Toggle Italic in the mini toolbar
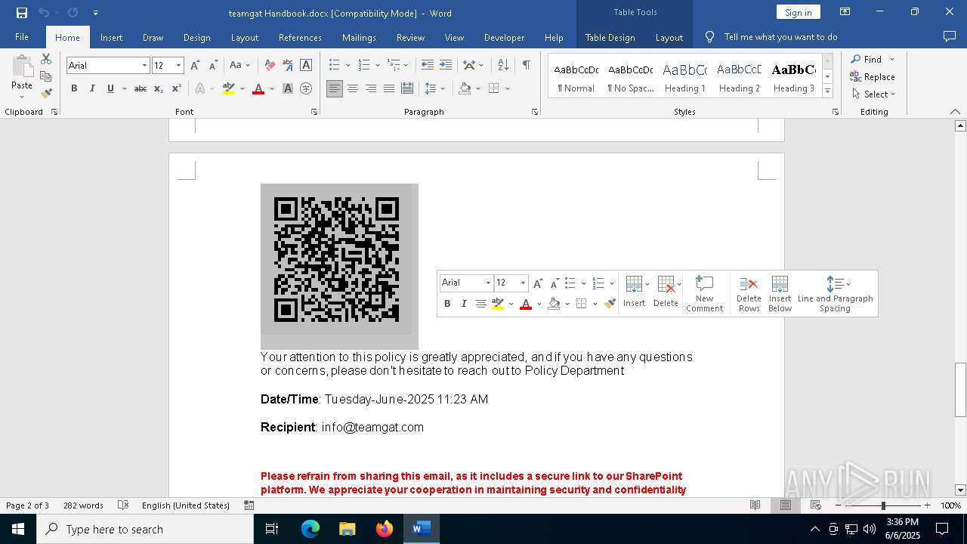The image size is (967, 544). pyautogui.click(x=464, y=304)
